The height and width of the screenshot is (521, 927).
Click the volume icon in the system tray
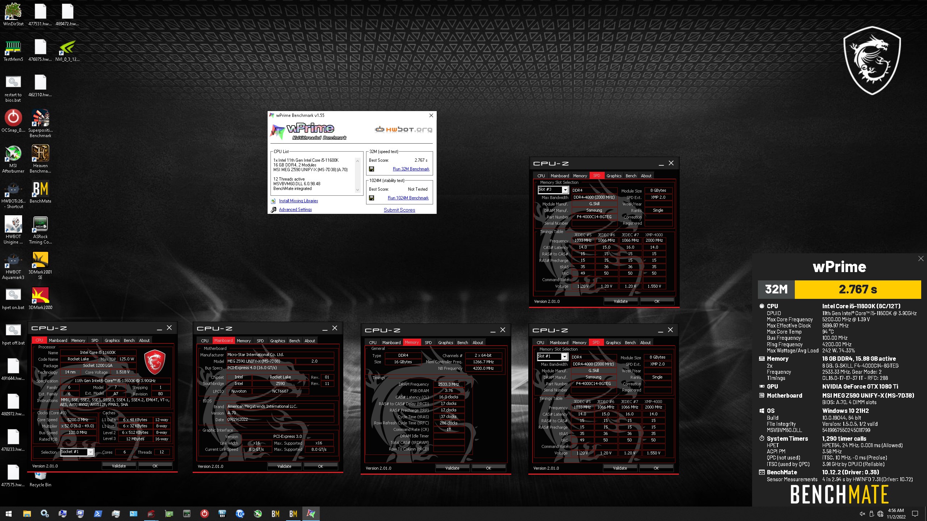[x=863, y=514]
